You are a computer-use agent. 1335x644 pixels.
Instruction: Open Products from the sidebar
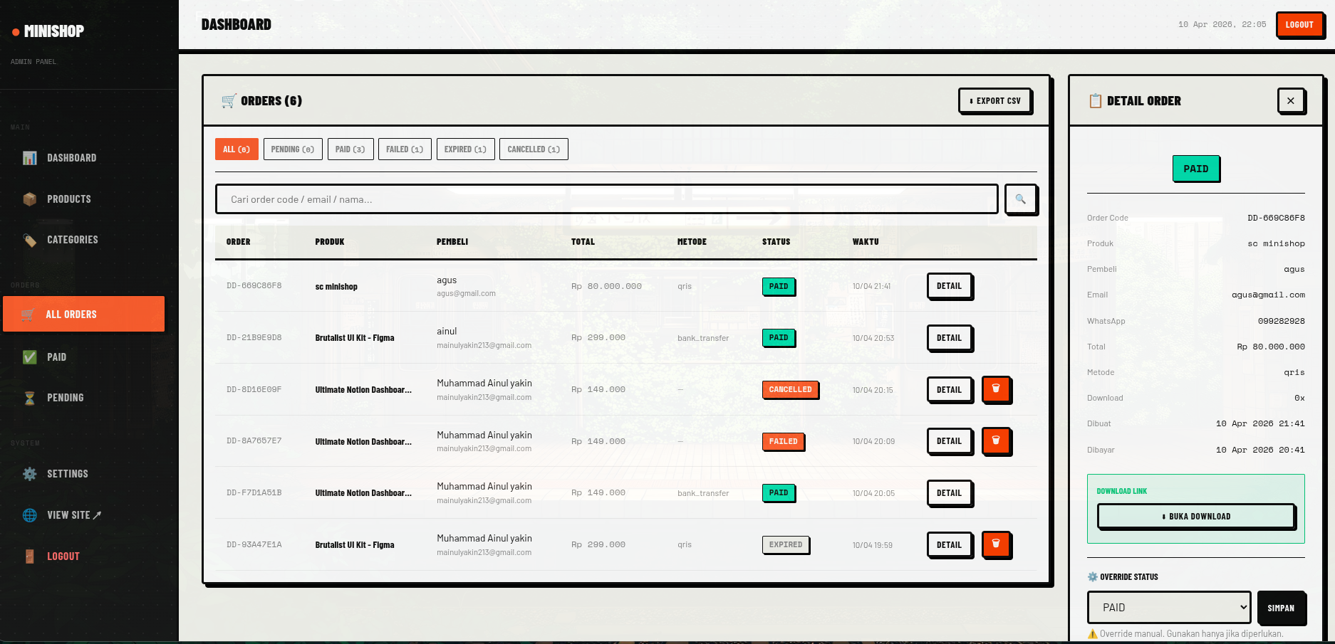(68, 199)
